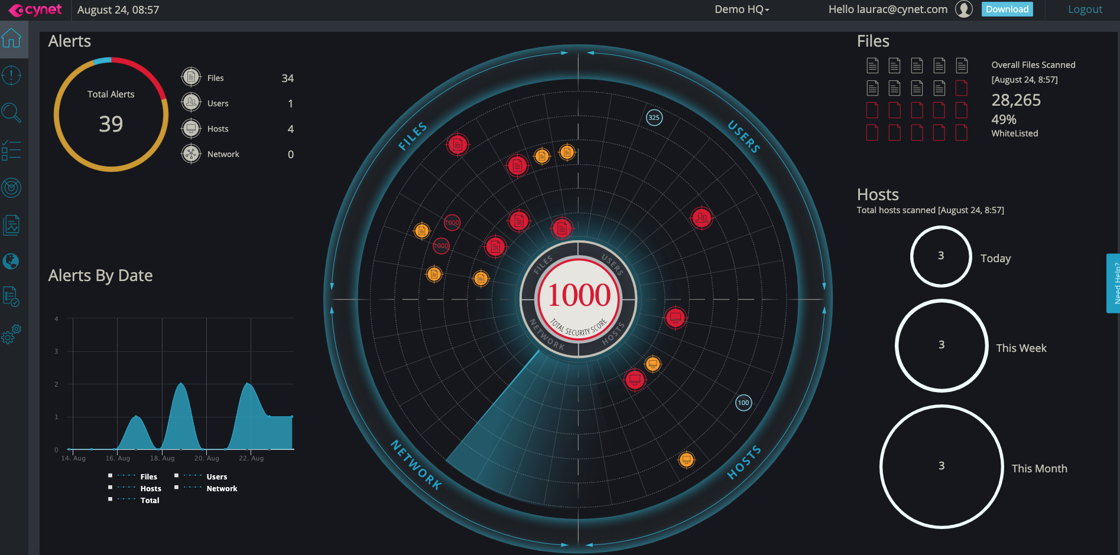1120x555 pixels.
Task: Open the Demo HQ site dropdown
Action: point(742,9)
